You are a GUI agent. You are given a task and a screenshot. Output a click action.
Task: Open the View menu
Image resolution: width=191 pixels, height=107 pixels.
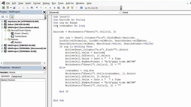pos(21,3)
